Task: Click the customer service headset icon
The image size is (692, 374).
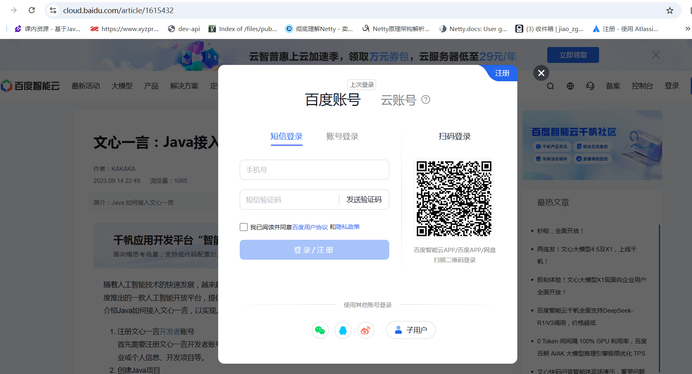Action: [590, 86]
